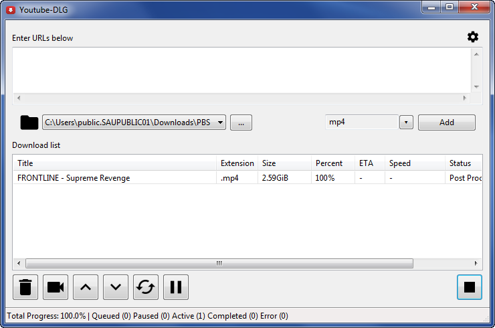495x328 pixels.
Task: Click URL box scroll up arrow
Action: [x=476, y=54]
